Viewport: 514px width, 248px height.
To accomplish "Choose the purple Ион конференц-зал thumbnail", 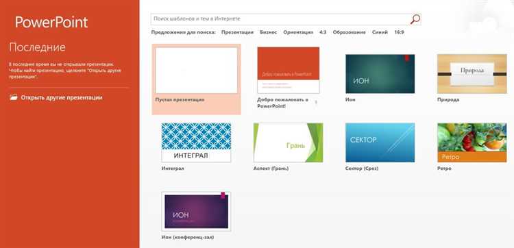I will tap(197, 211).
